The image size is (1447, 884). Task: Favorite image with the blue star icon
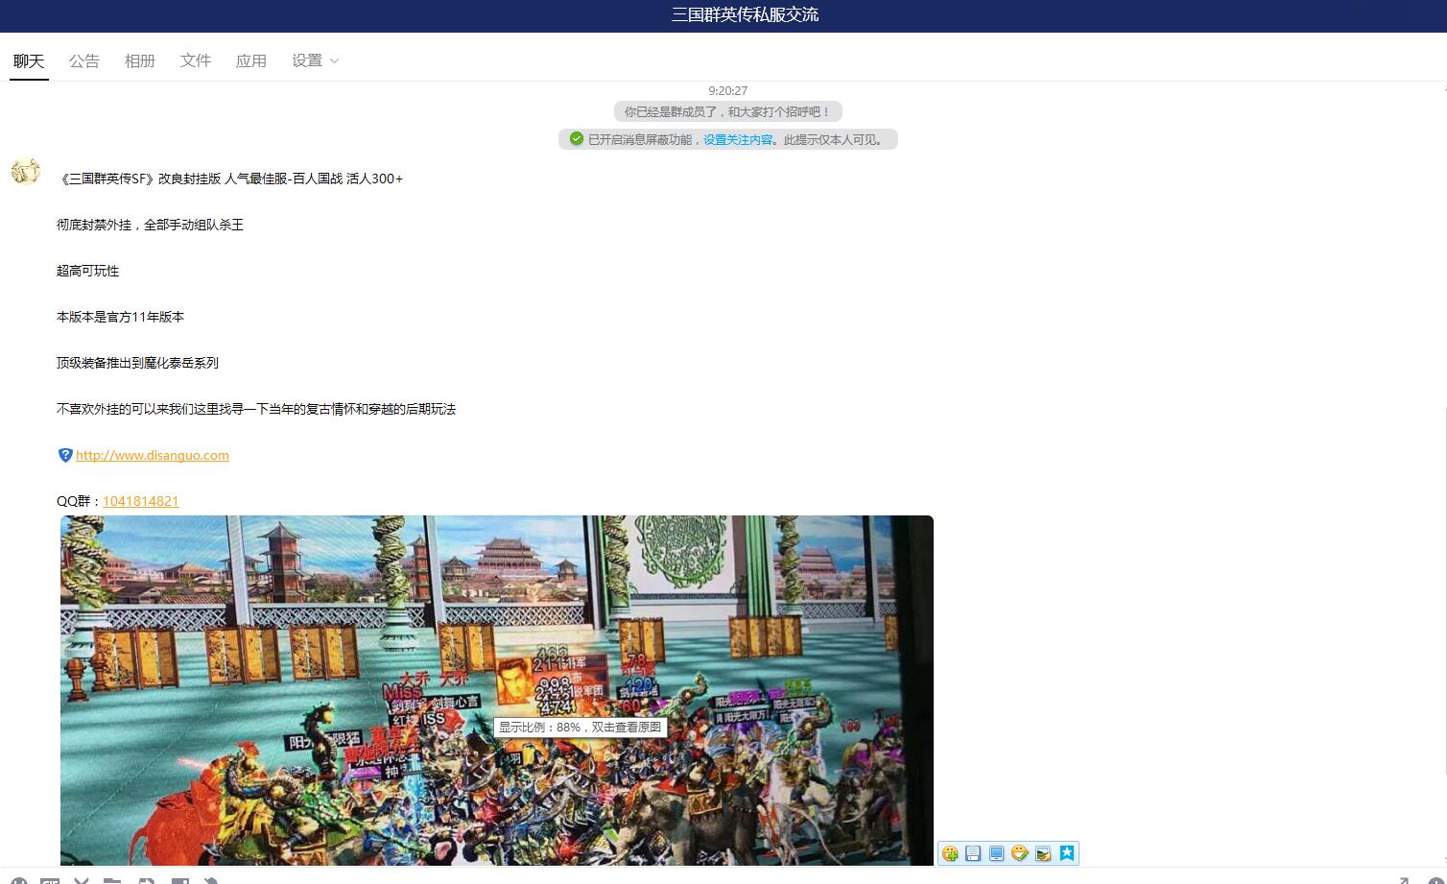(x=1067, y=853)
